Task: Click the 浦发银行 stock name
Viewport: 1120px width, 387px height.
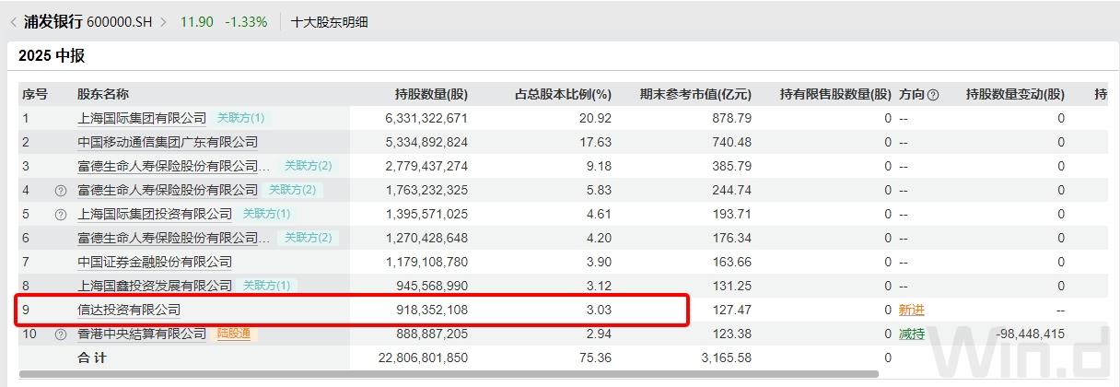Action: 53,21
